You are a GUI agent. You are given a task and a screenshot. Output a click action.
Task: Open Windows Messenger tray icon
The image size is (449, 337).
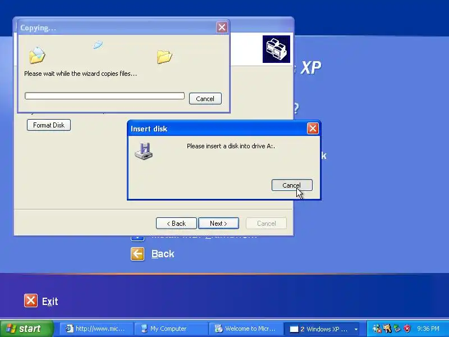tap(377, 329)
